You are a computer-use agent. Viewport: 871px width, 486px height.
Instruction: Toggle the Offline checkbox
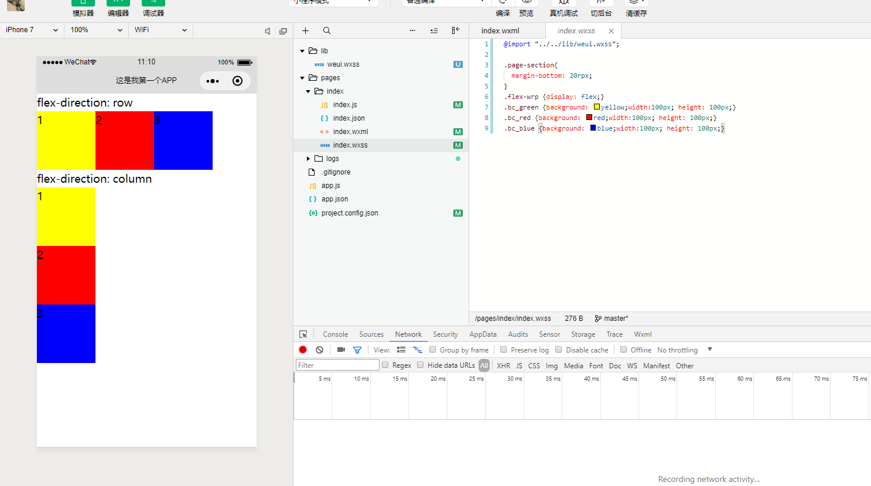tap(624, 350)
